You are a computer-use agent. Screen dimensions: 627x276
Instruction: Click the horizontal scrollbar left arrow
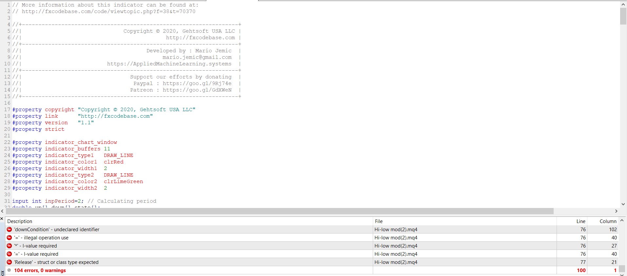3,211
